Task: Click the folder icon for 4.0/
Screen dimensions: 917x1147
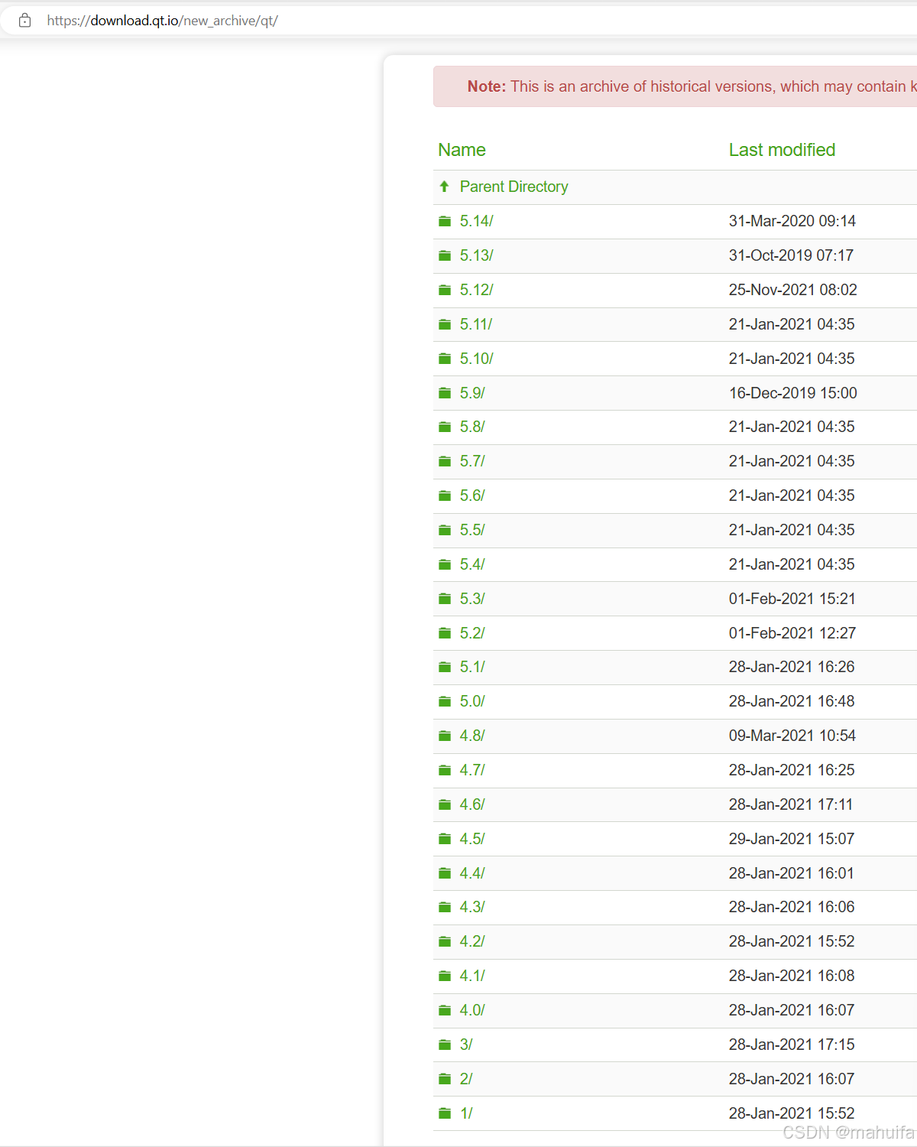Action: [445, 1010]
